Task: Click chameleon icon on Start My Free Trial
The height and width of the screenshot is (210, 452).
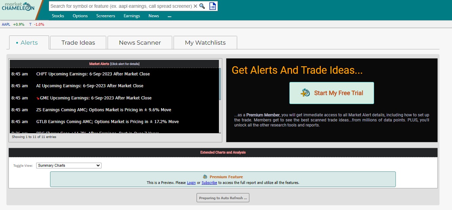Action: 306,93
